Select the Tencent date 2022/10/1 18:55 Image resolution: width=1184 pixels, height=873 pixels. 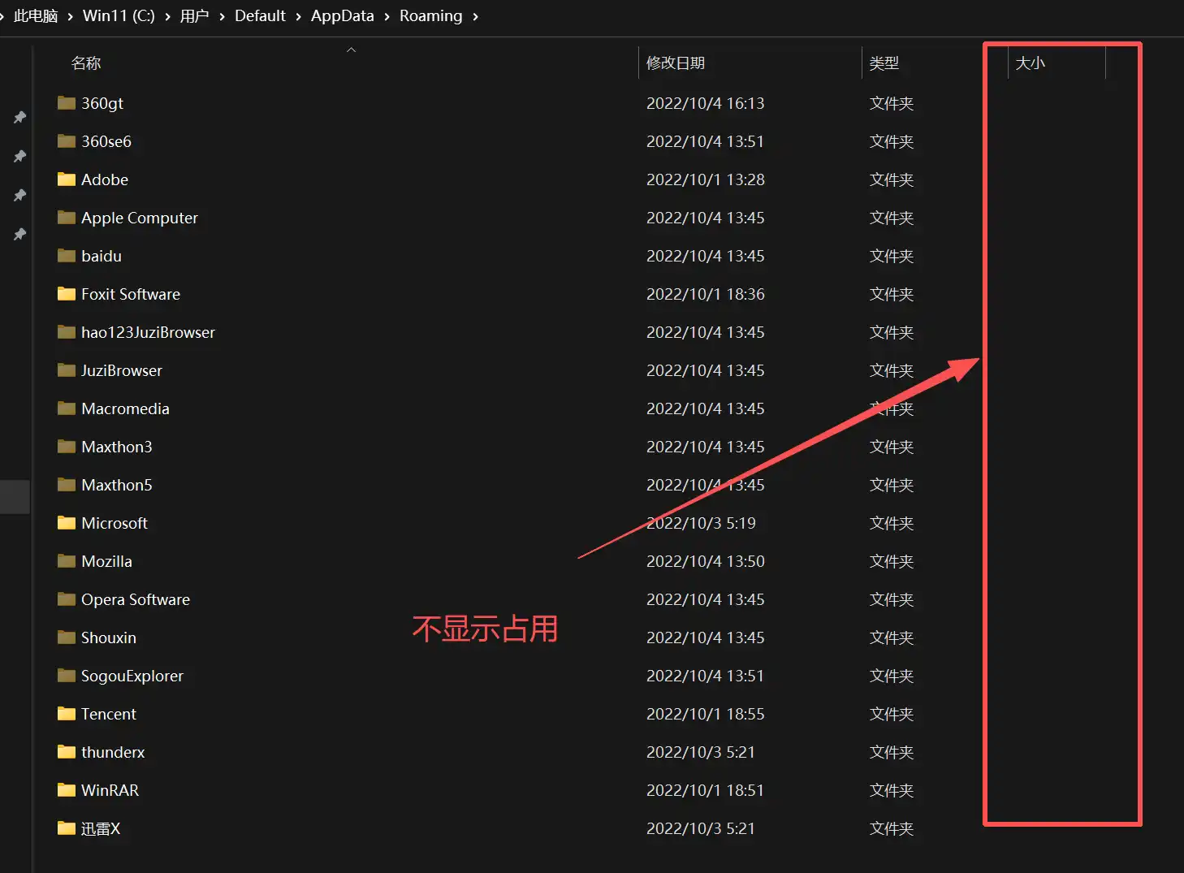click(x=706, y=714)
